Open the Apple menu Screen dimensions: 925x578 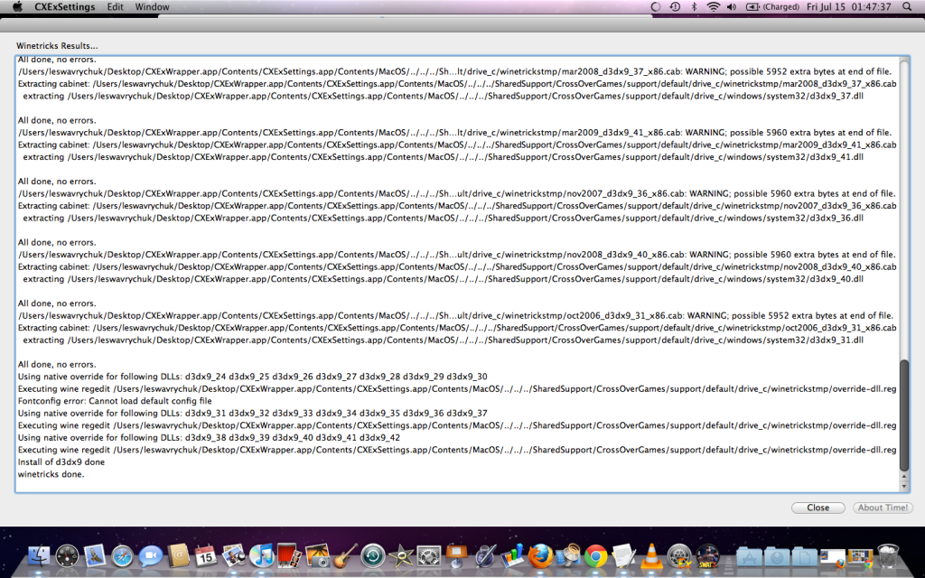click(x=17, y=7)
